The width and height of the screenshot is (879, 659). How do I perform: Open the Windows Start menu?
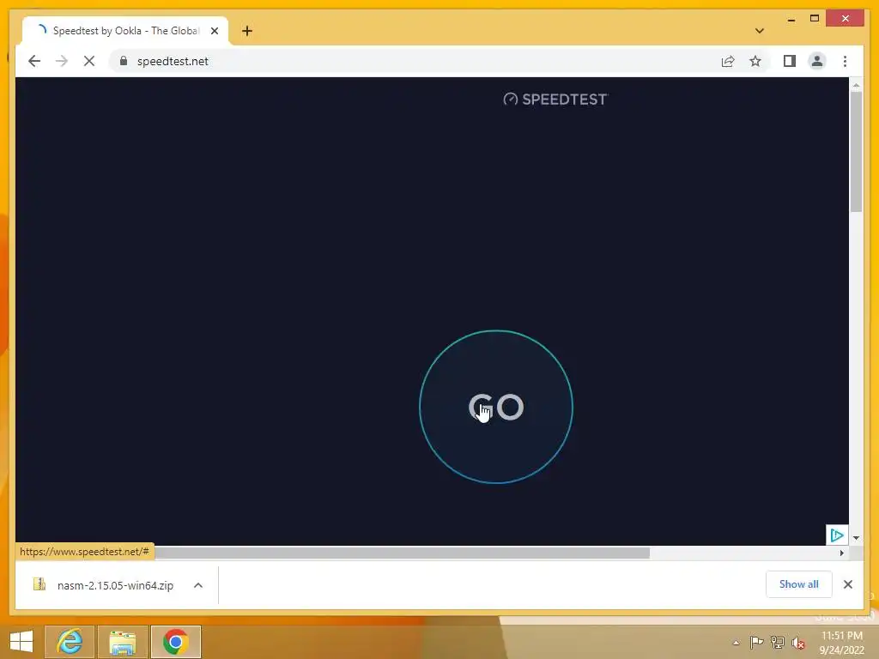click(x=21, y=642)
